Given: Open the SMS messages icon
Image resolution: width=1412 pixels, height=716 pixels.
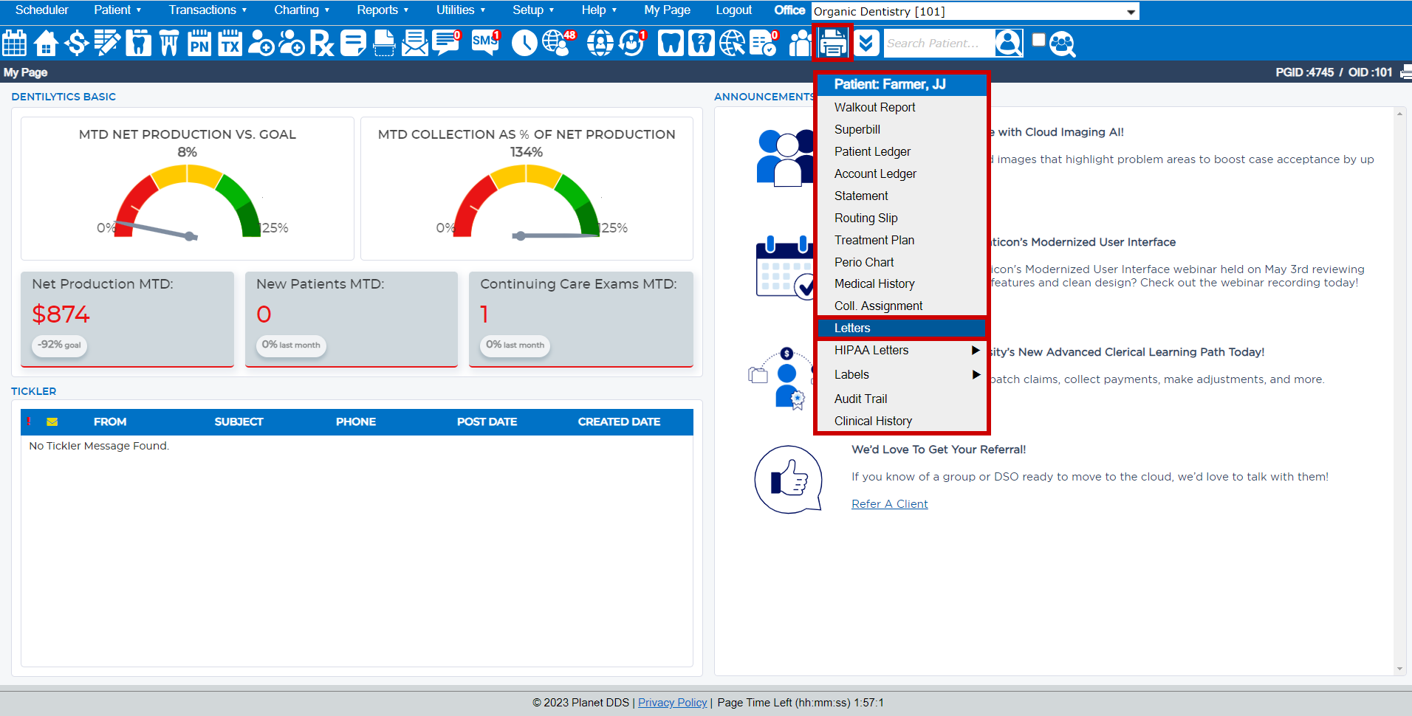Looking at the screenshot, I should (486, 43).
